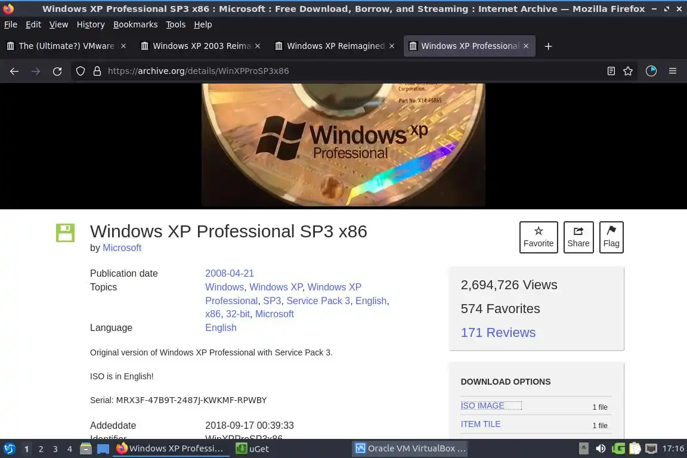Open the clipboard manager tray icon

coord(635,449)
